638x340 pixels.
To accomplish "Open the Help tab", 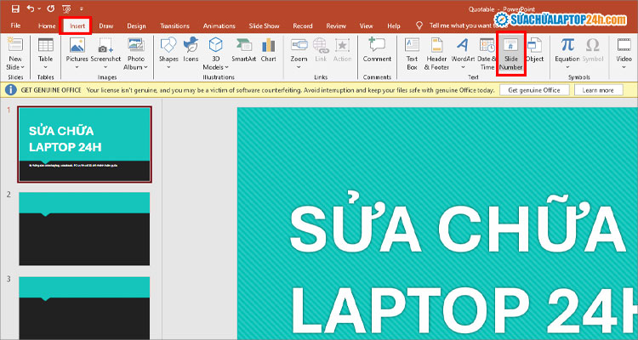I will (x=394, y=25).
